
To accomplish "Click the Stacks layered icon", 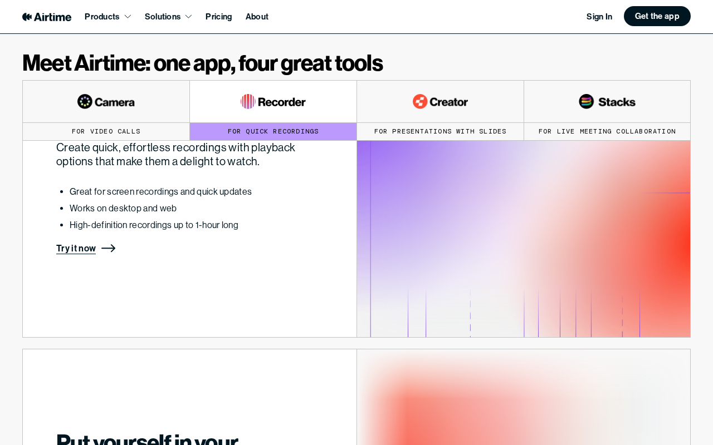I will click(586, 101).
